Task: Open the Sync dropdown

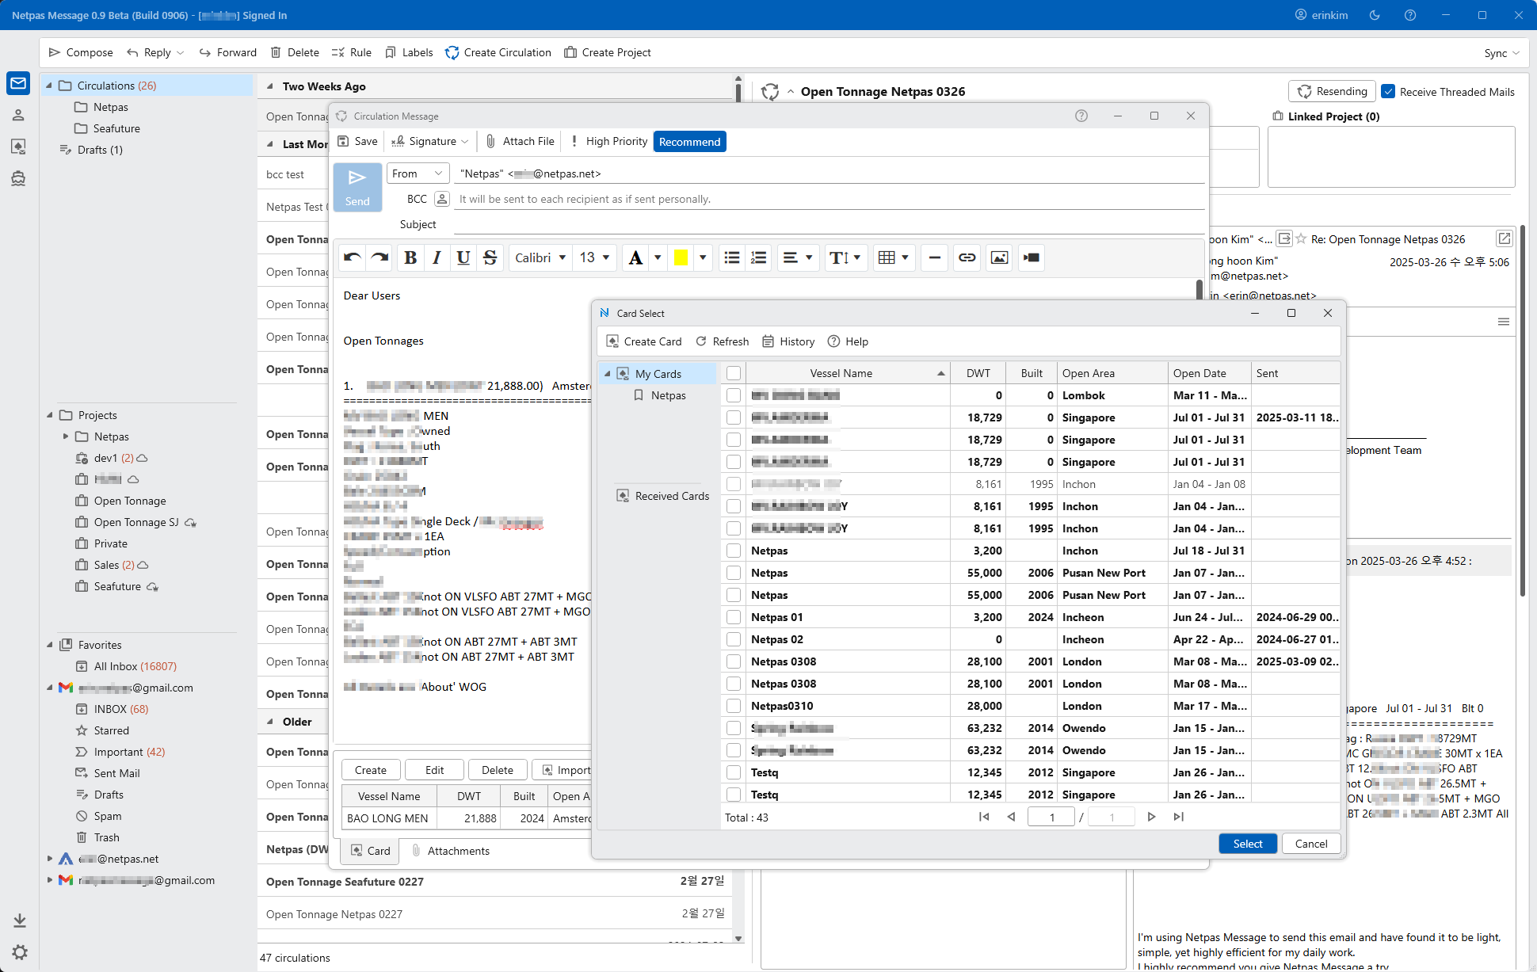Action: click(1502, 53)
